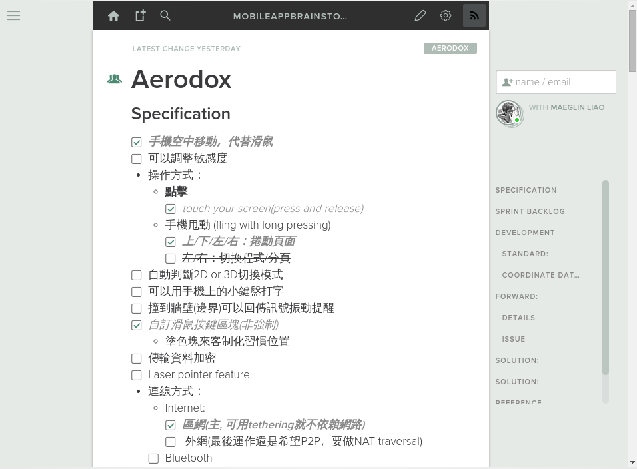Check 自動判斷2D or 3D切換模式 checkbox

[x=137, y=275]
